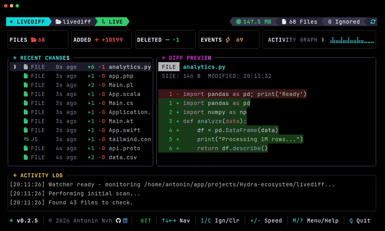385x231 pixels.
Task: Select the Application. row in Recent Changes
Action: tap(80, 112)
